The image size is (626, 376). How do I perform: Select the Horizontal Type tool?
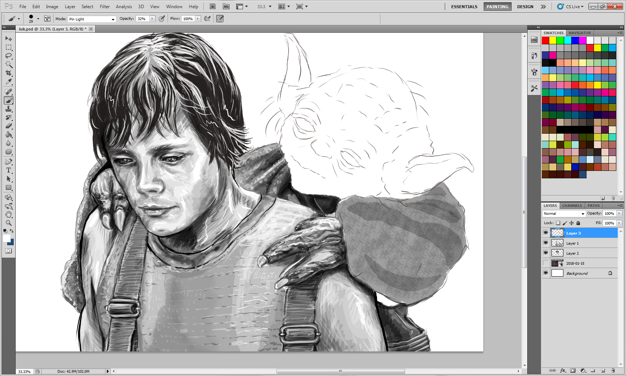9,170
